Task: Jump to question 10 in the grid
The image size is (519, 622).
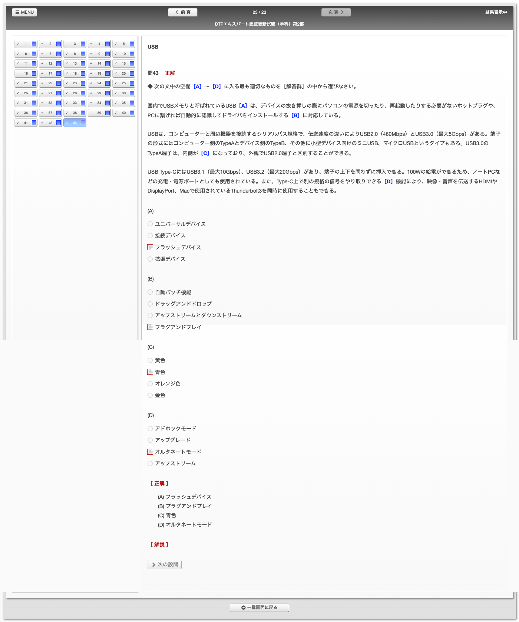Action: (123, 54)
